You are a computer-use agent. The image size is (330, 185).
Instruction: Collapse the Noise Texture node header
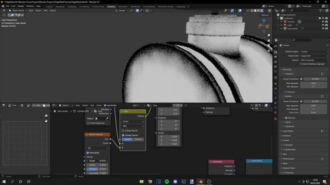[x=87, y=134]
